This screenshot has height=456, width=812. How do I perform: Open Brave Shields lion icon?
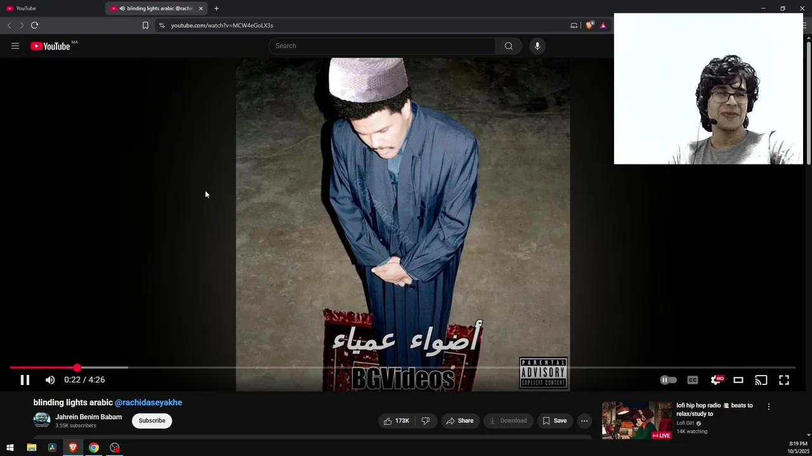point(589,25)
